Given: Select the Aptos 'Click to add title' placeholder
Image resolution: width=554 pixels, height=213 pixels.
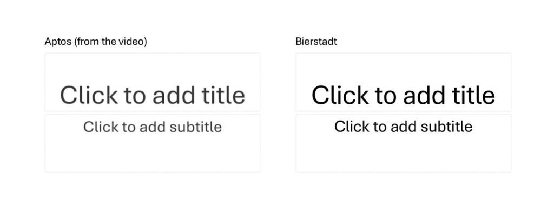Looking at the screenshot, I should tap(153, 82).
